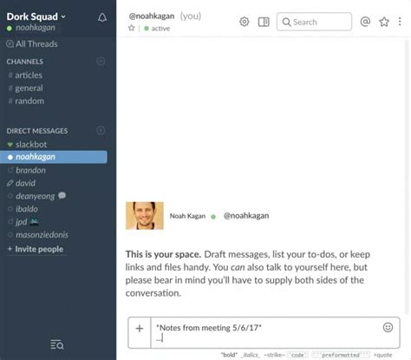The height and width of the screenshot is (360, 411).
Task: Show mentions with the @ icon
Action: pyautogui.click(x=365, y=22)
